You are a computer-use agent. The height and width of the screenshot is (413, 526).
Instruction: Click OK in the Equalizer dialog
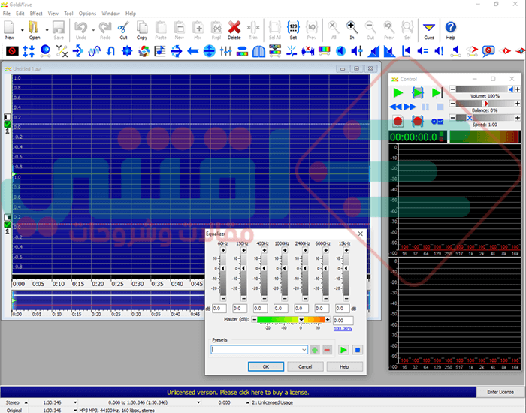click(x=266, y=366)
